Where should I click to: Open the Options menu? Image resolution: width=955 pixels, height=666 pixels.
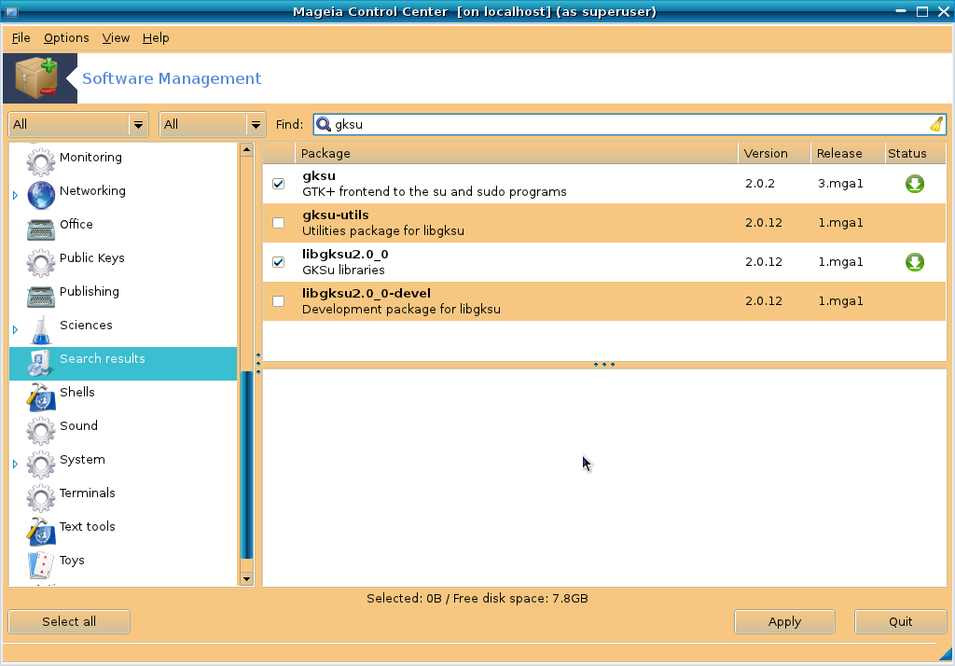pos(66,38)
